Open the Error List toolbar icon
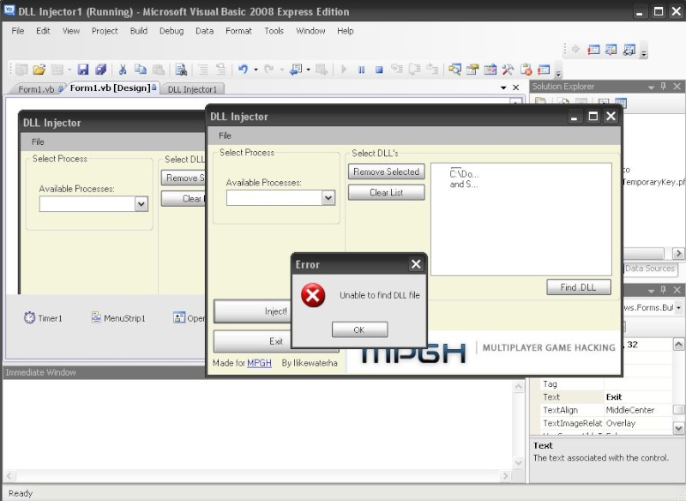686x501 pixels. coord(526,69)
